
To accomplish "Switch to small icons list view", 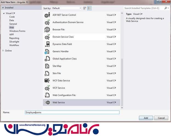I will pos(89,8).
